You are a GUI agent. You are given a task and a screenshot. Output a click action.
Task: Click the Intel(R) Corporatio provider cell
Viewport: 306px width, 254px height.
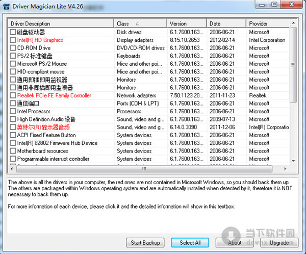pos(269,127)
